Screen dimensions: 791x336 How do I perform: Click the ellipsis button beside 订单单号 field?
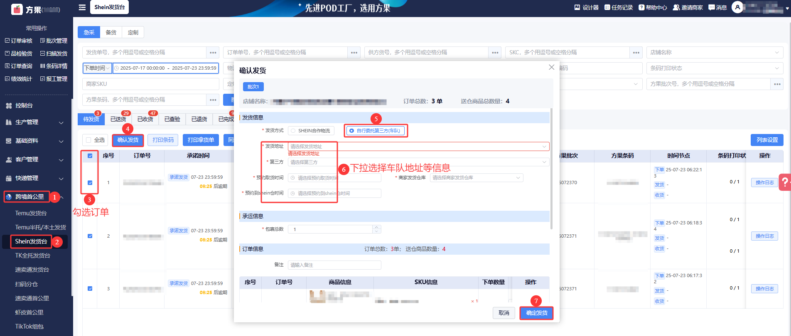tap(354, 53)
